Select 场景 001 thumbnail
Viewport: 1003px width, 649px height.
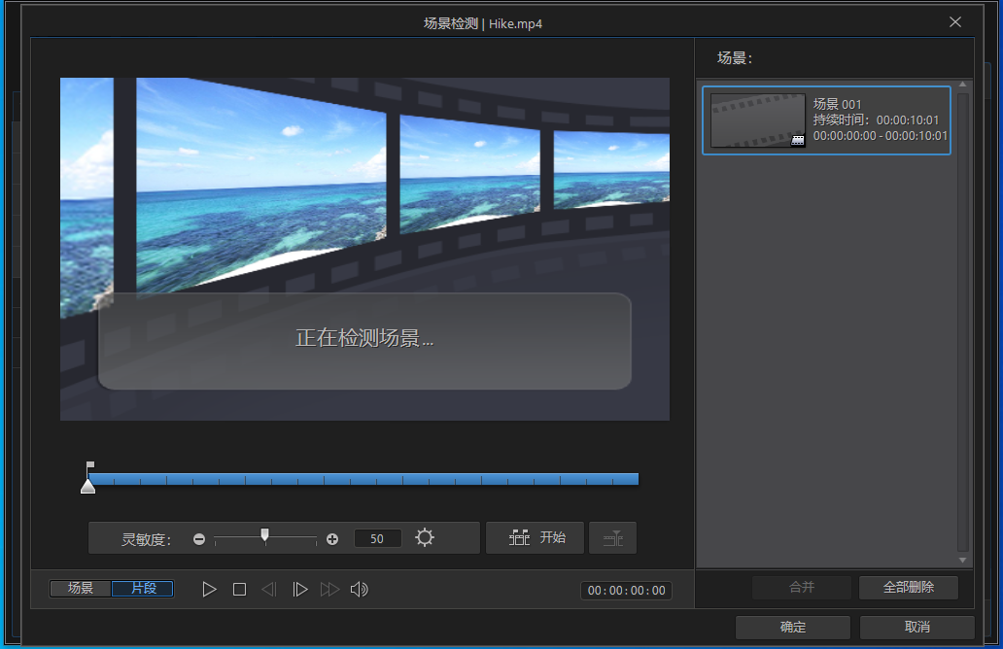click(x=757, y=120)
